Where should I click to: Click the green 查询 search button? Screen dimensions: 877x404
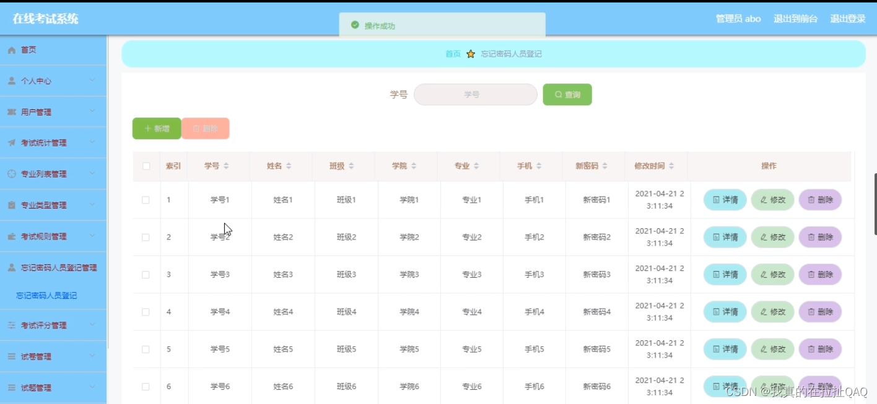tap(567, 95)
